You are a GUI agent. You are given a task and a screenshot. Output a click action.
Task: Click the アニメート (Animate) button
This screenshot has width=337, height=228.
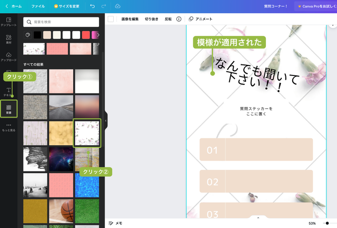pos(201,18)
